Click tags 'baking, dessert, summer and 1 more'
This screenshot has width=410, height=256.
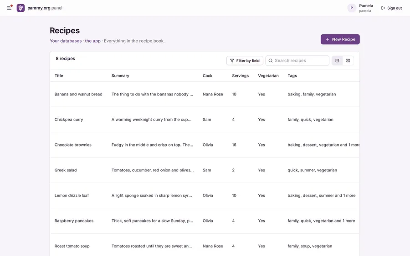point(321,196)
